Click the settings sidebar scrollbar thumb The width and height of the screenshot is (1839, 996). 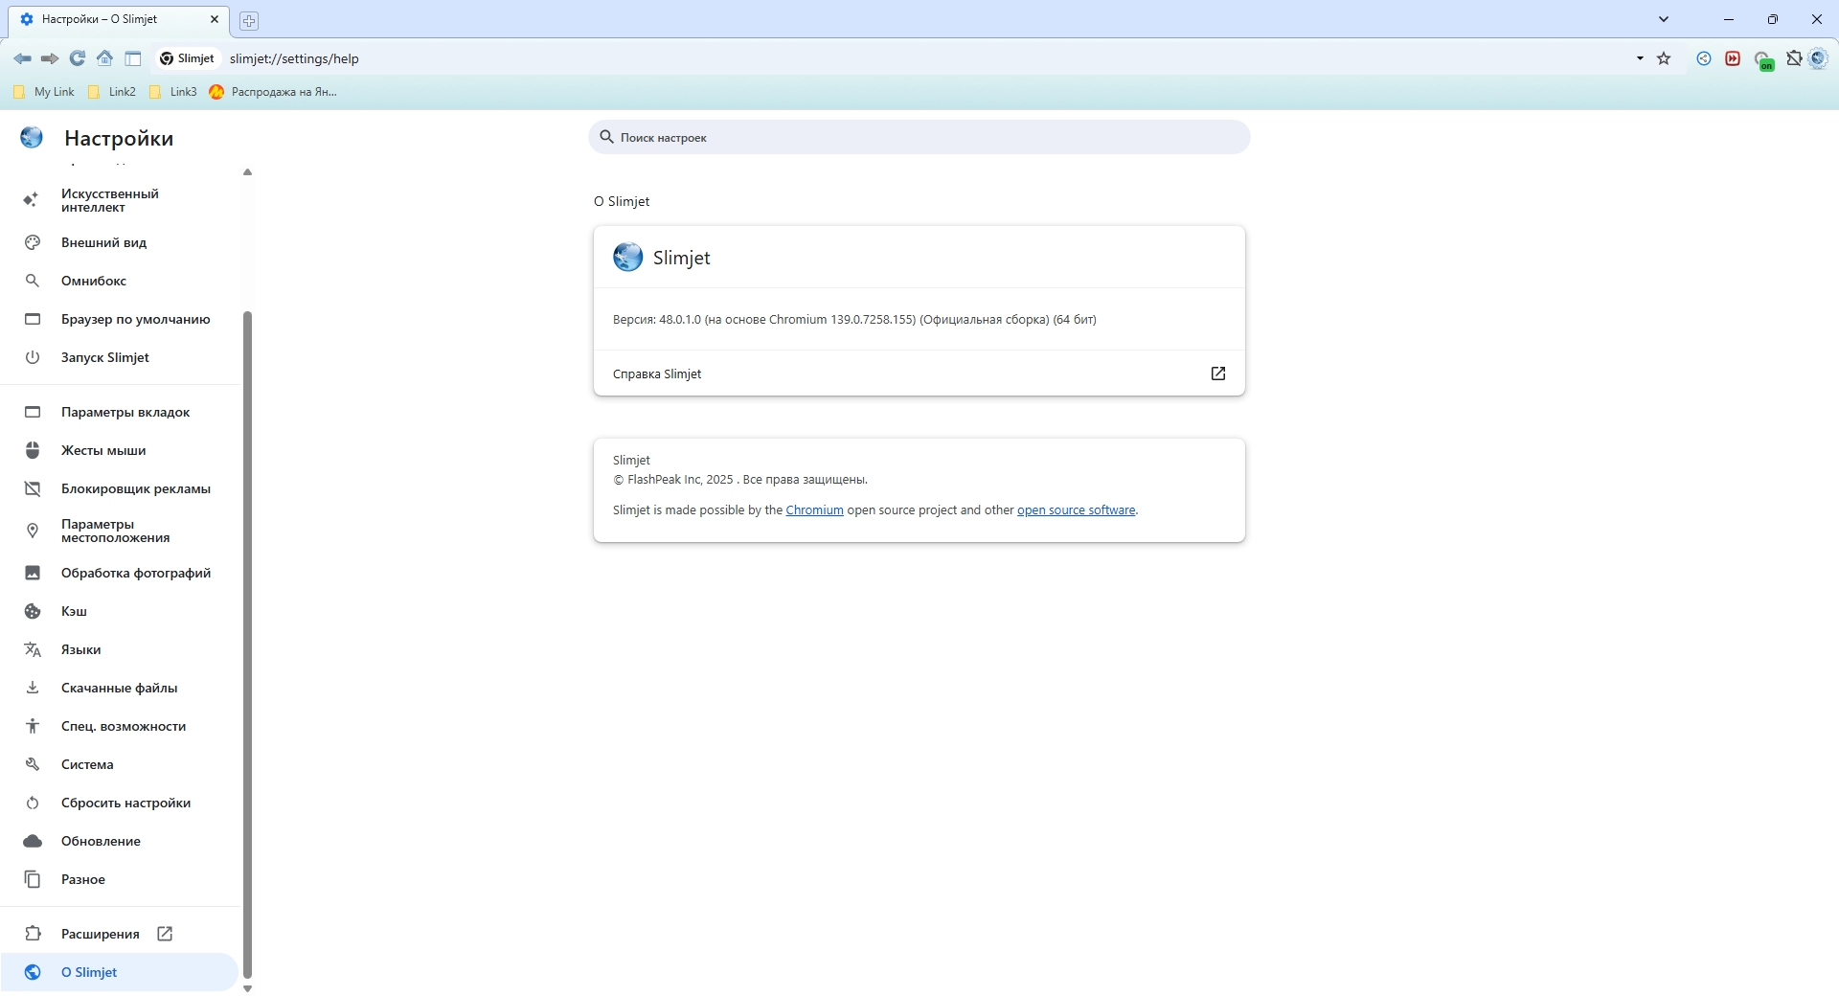[x=247, y=645]
